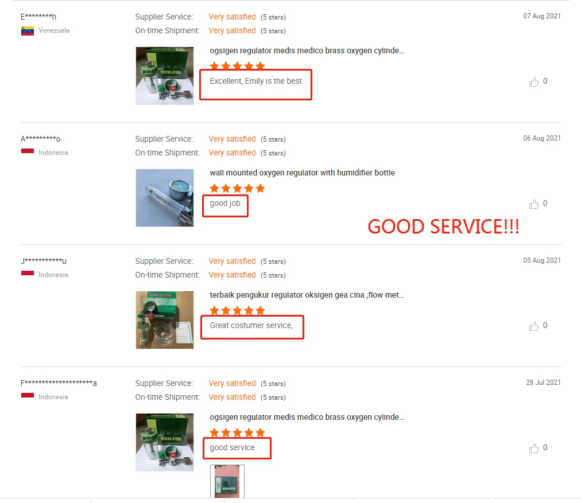Open Venezuela reviewer's green regulator box photo
This screenshot has width=581, height=503.
click(x=165, y=76)
